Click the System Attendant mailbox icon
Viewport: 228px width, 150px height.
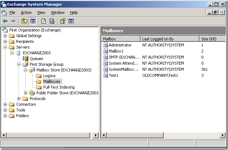tap(105, 63)
